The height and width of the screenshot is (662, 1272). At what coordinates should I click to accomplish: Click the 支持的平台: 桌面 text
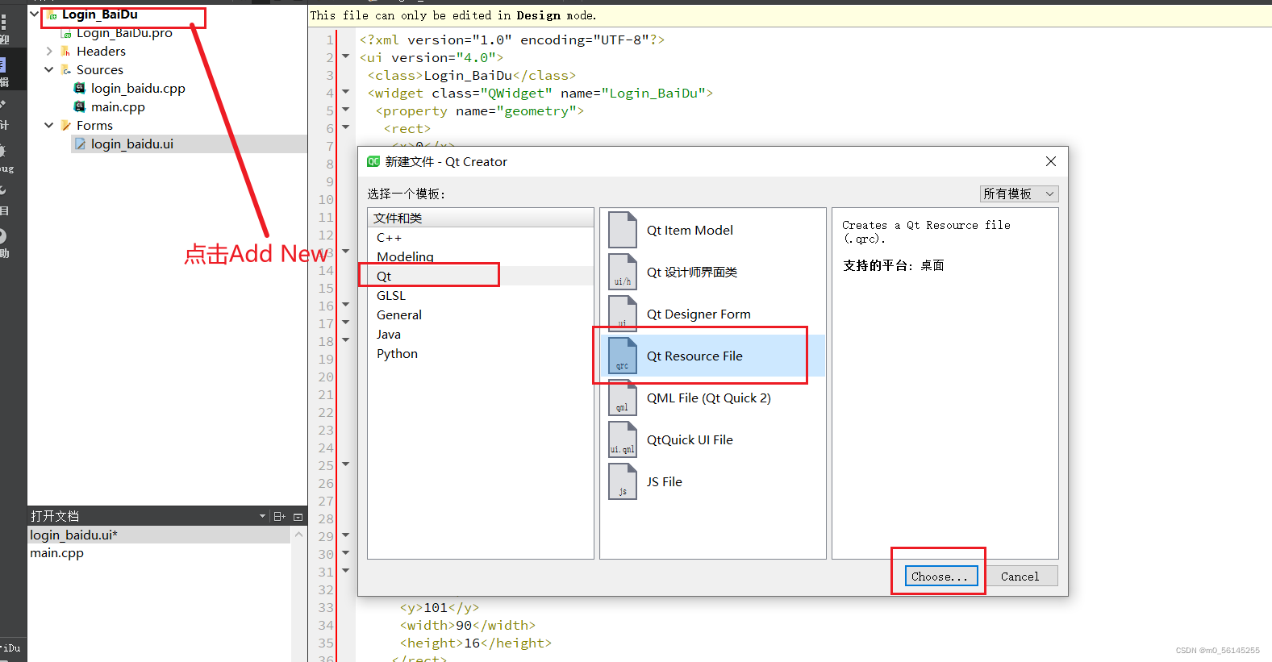[x=894, y=265]
